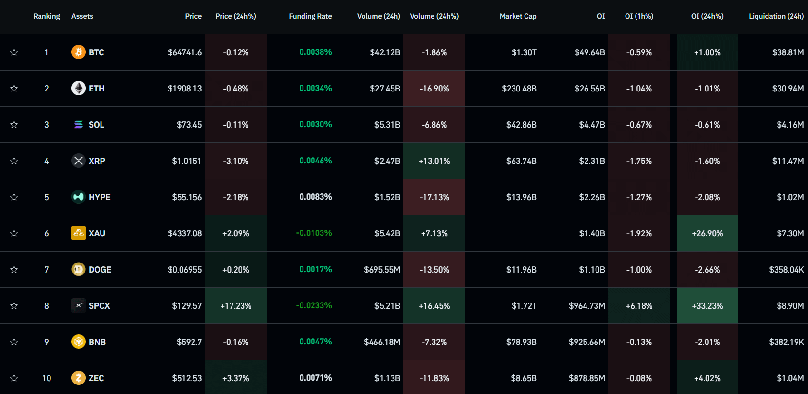Screen dimensions: 808x394
Task: Click the XRP coin logo icon
Action: [79, 161]
